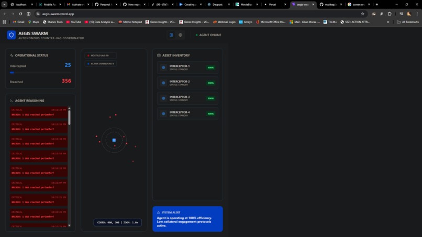The image size is (422, 237).
Task: Click the Operational Status pulse icon
Action: point(12,55)
